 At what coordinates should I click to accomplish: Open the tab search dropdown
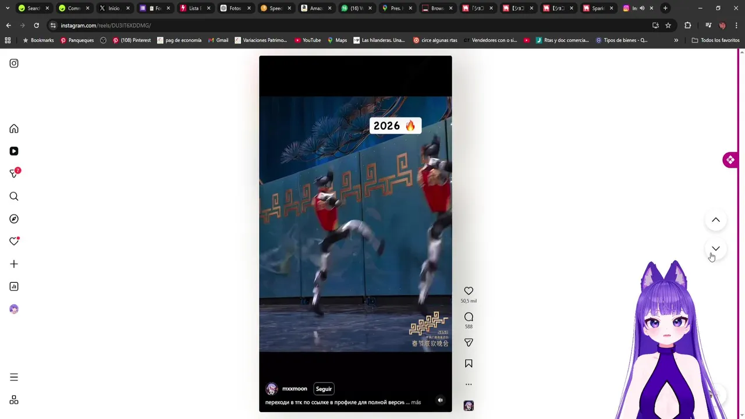click(7, 8)
